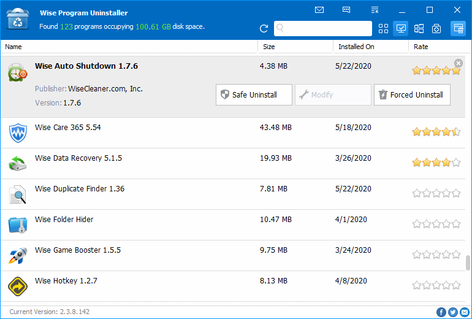The height and width of the screenshot is (319, 472).
Task: Open Twitter icon in status bar
Action: 453,312
